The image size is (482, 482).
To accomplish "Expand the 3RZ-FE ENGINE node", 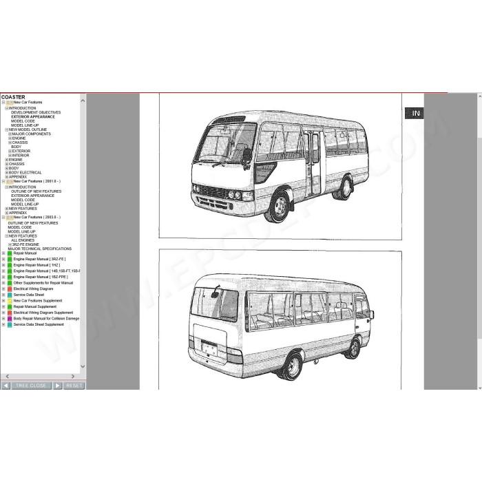I will tap(10, 244).
